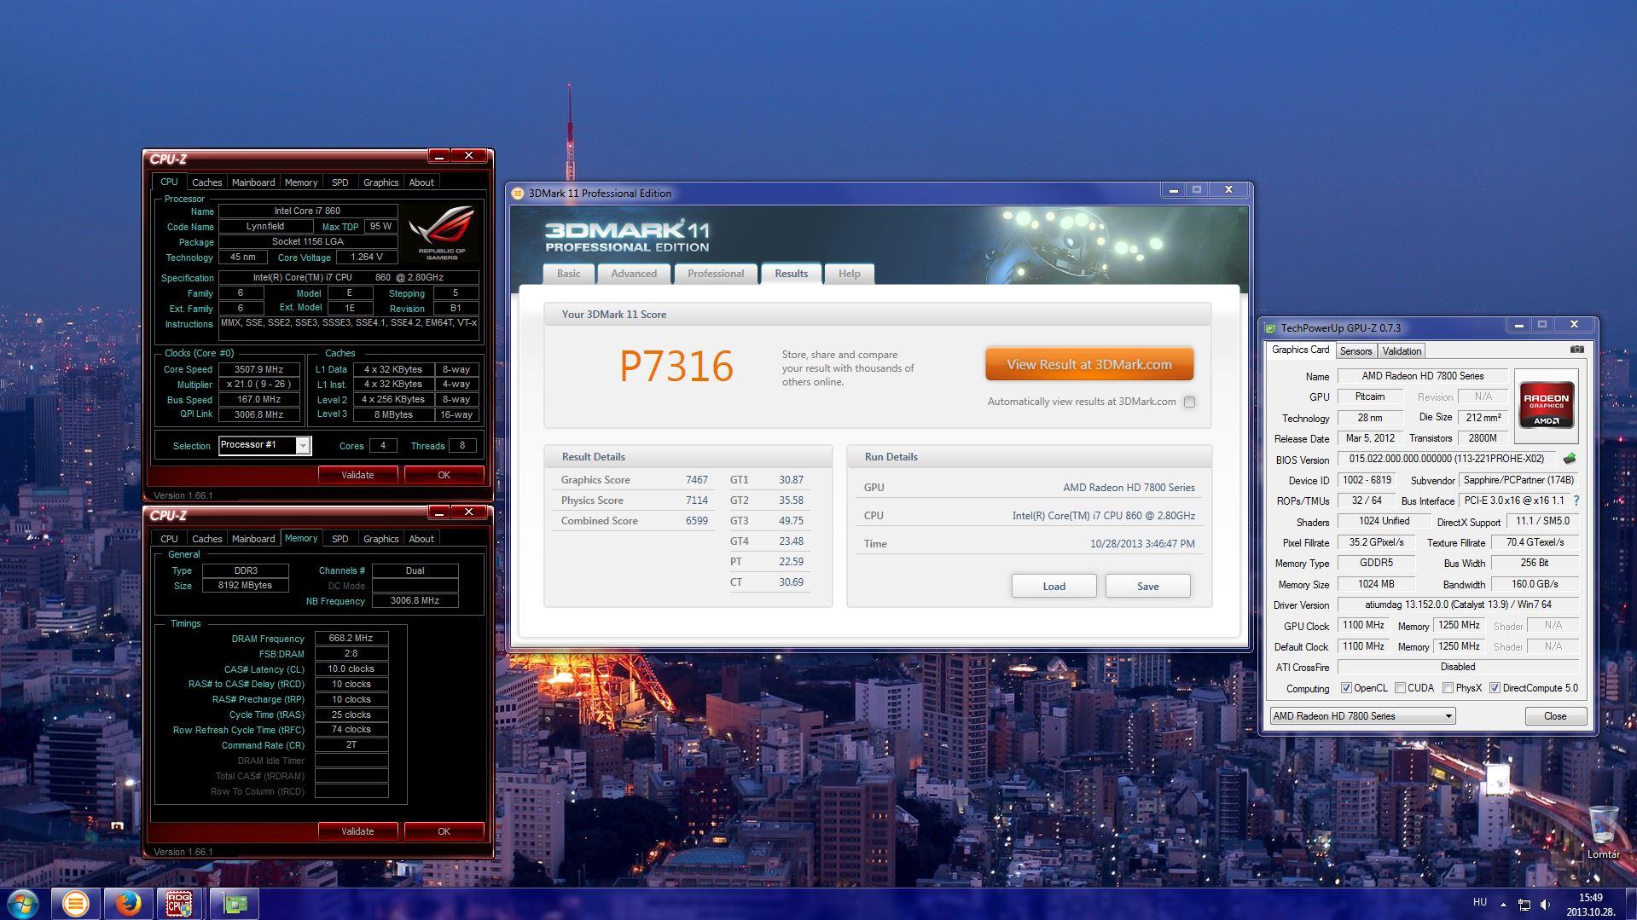Click OK in CPU-Z processor window

point(444,475)
